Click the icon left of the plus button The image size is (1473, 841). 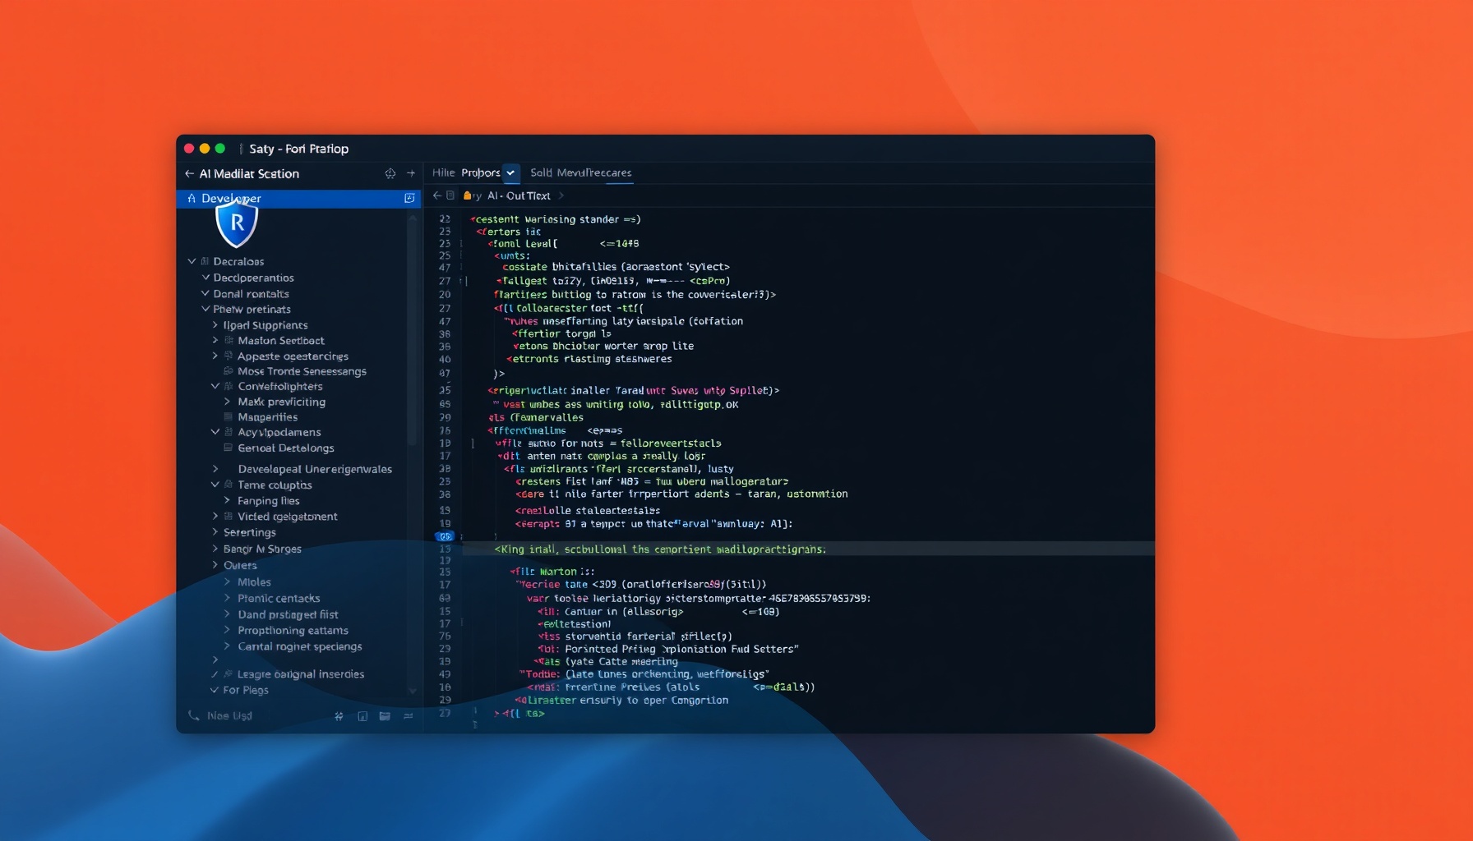click(x=390, y=173)
